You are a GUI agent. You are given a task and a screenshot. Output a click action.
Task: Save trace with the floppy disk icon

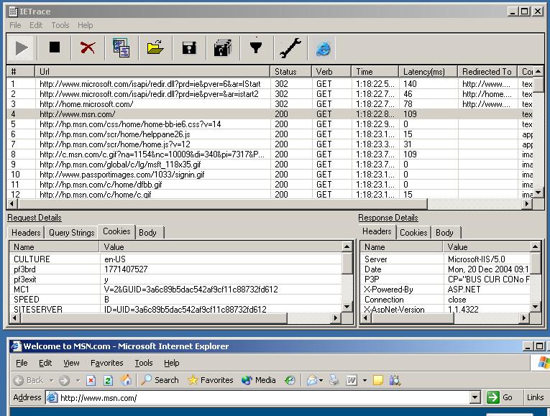(x=188, y=48)
